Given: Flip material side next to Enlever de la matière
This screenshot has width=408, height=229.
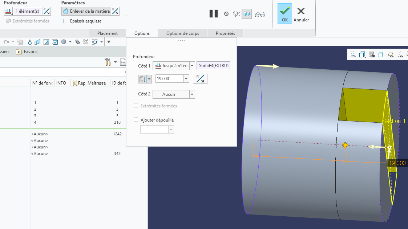Looking at the screenshot, I should click(115, 11).
